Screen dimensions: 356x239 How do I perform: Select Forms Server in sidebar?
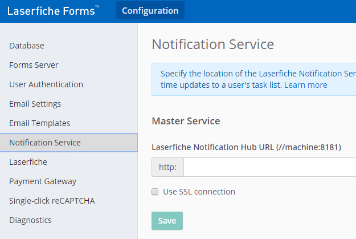34,65
